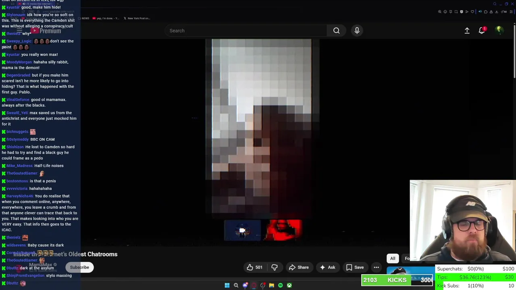Open YouTube notifications bell

pos(482,31)
